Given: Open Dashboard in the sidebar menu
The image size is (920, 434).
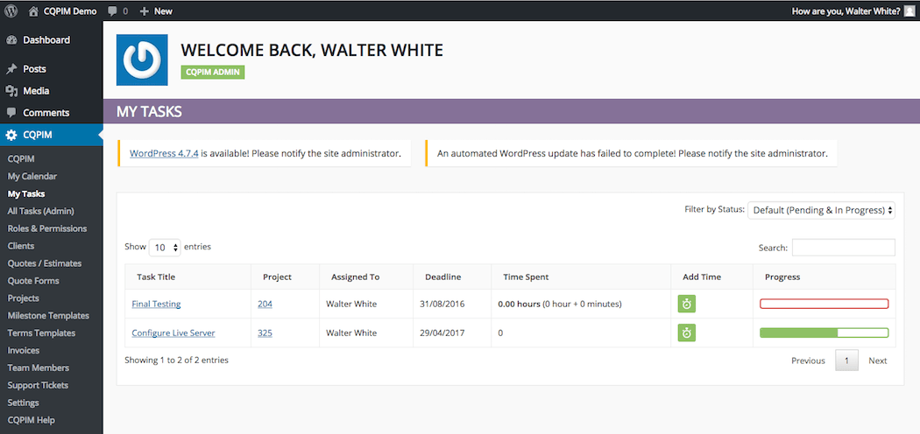Looking at the screenshot, I should tap(46, 40).
